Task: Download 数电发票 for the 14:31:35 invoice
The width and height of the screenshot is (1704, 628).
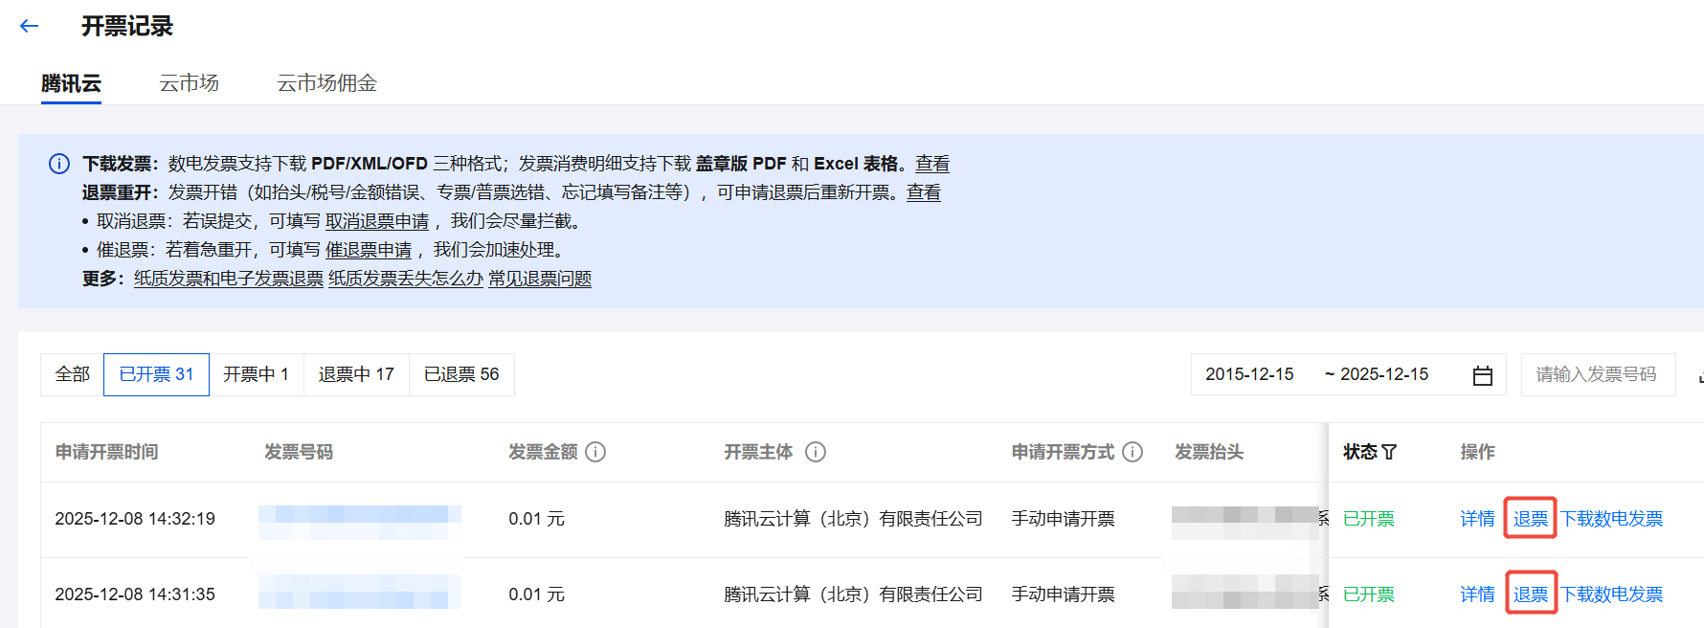Action: pos(1612,594)
